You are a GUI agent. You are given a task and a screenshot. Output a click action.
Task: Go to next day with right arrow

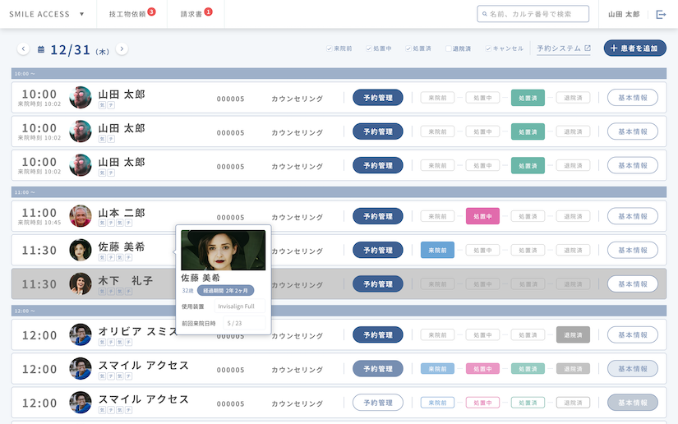tap(122, 49)
